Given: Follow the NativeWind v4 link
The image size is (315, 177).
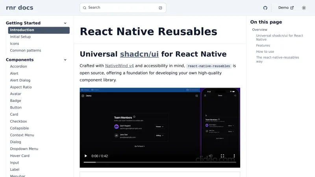Looking at the screenshot, I should click(x=119, y=66).
